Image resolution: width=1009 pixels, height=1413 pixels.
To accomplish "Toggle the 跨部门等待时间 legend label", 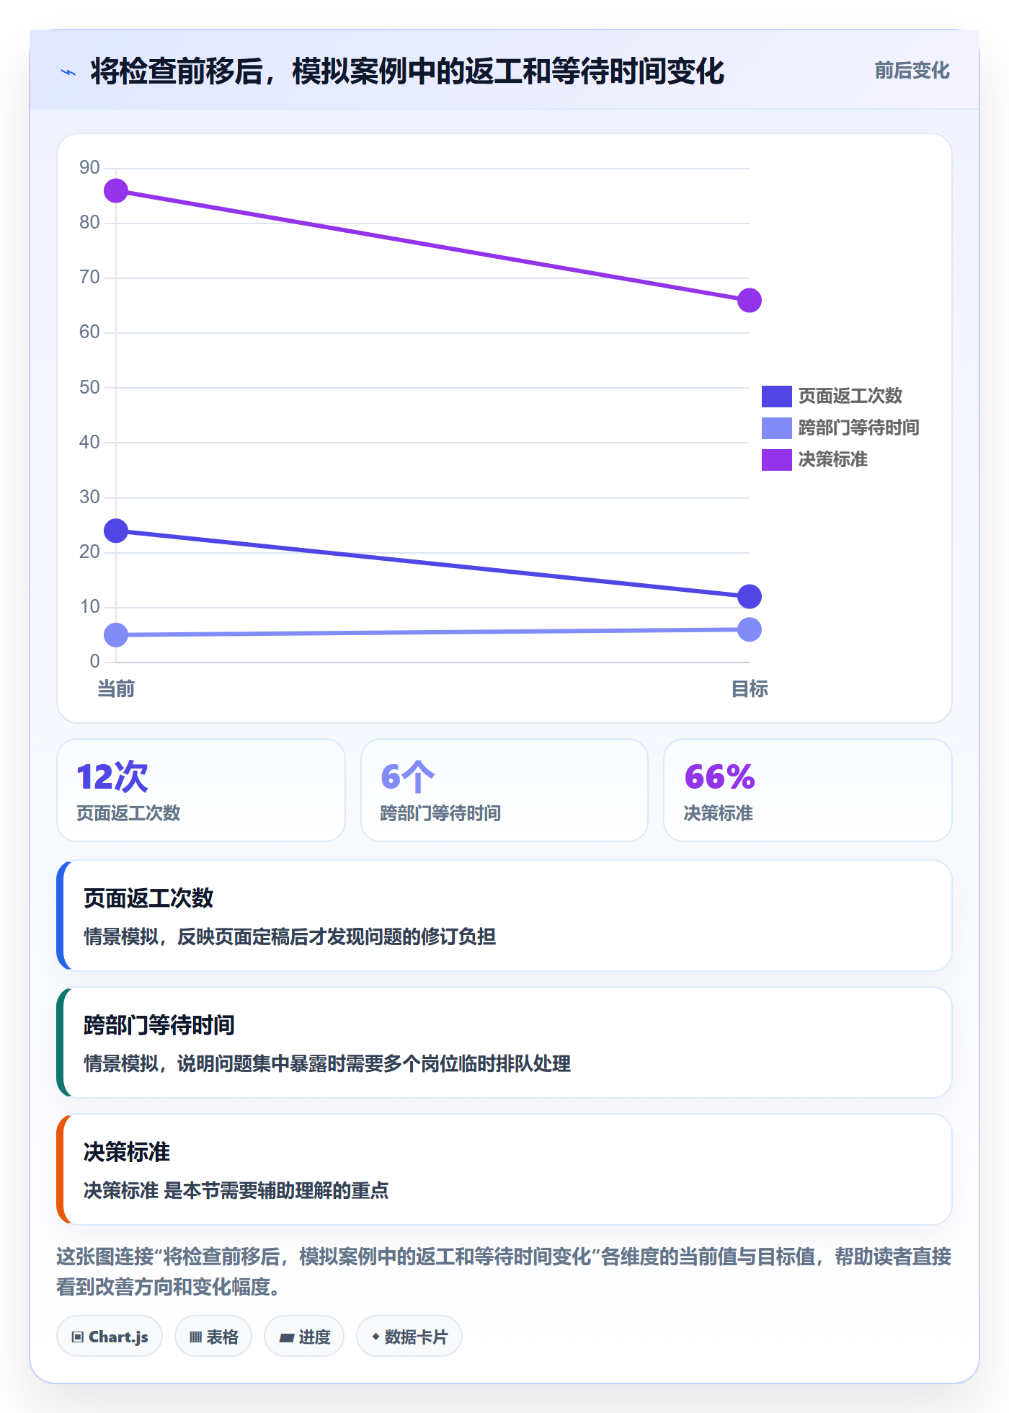I will 858,428.
